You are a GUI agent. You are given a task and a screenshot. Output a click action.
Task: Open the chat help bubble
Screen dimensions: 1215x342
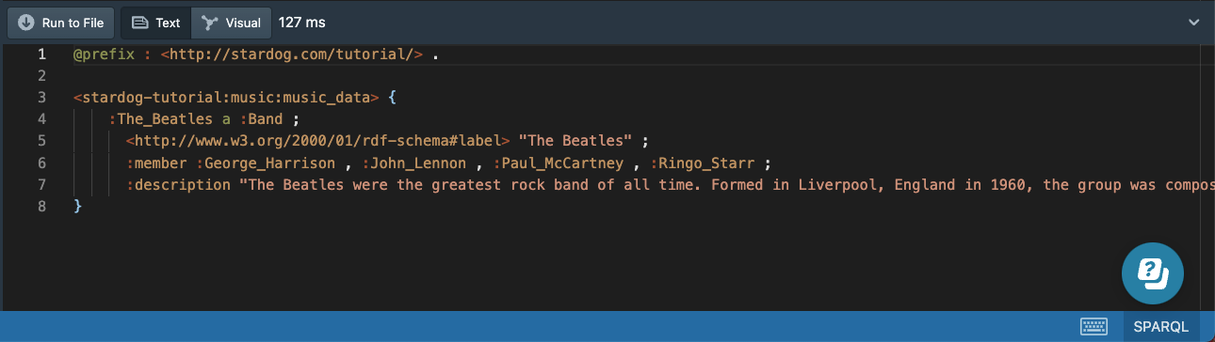(1151, 274)
